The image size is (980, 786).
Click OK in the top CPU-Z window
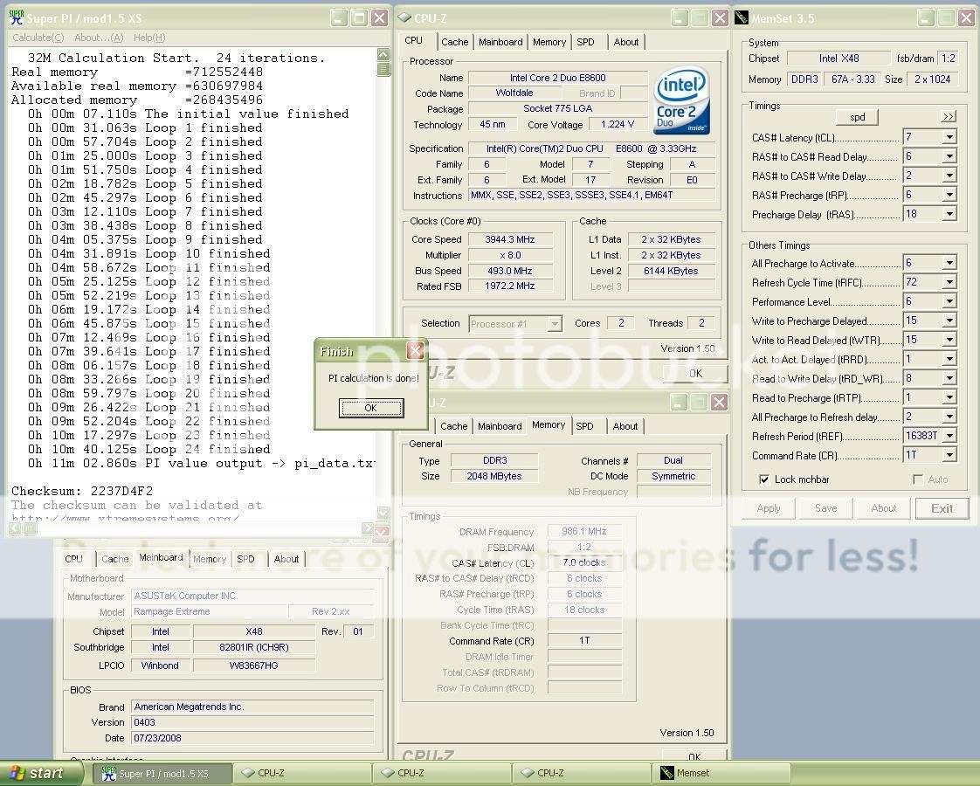[695, 373]
